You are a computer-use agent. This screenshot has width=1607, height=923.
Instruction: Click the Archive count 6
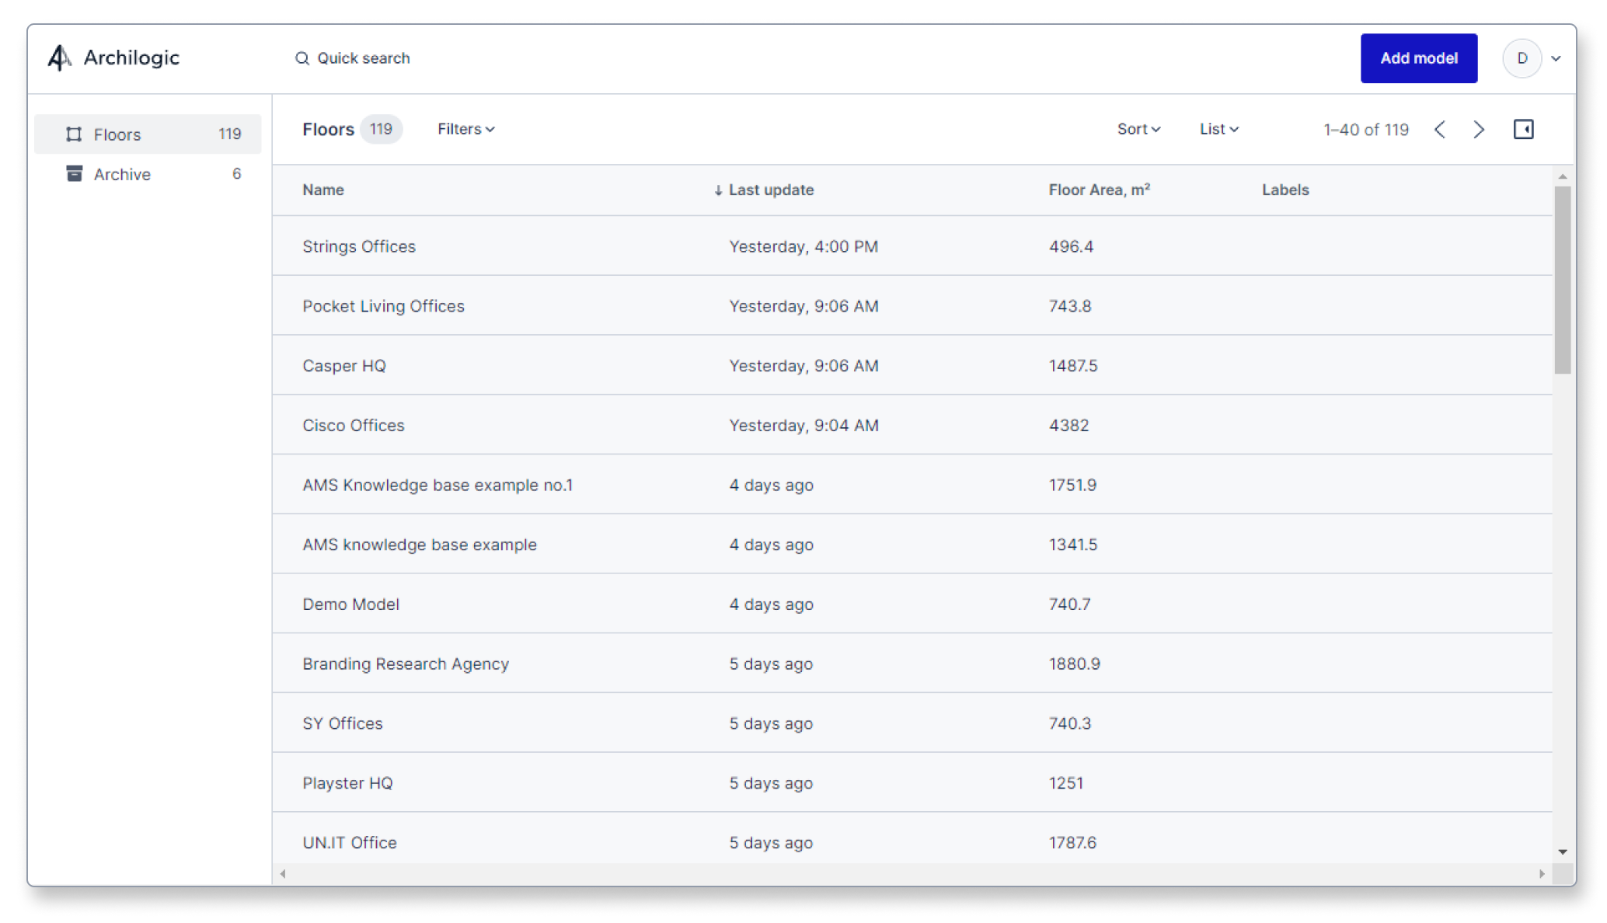click(x=236, y=173)
